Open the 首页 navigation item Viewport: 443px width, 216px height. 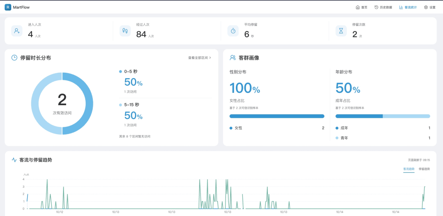(361, 7)
